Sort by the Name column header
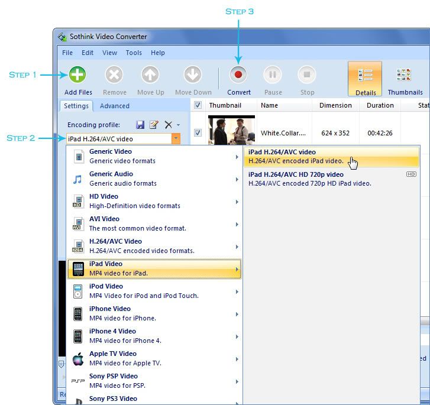Image resolution: width=430 pixels, height=405 pixels. [284, 105]
